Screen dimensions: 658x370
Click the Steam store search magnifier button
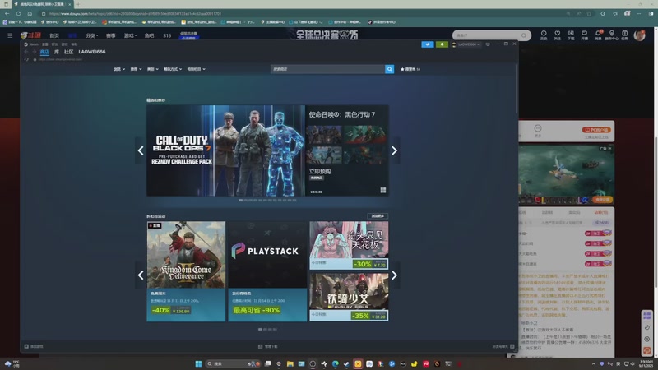389,69
